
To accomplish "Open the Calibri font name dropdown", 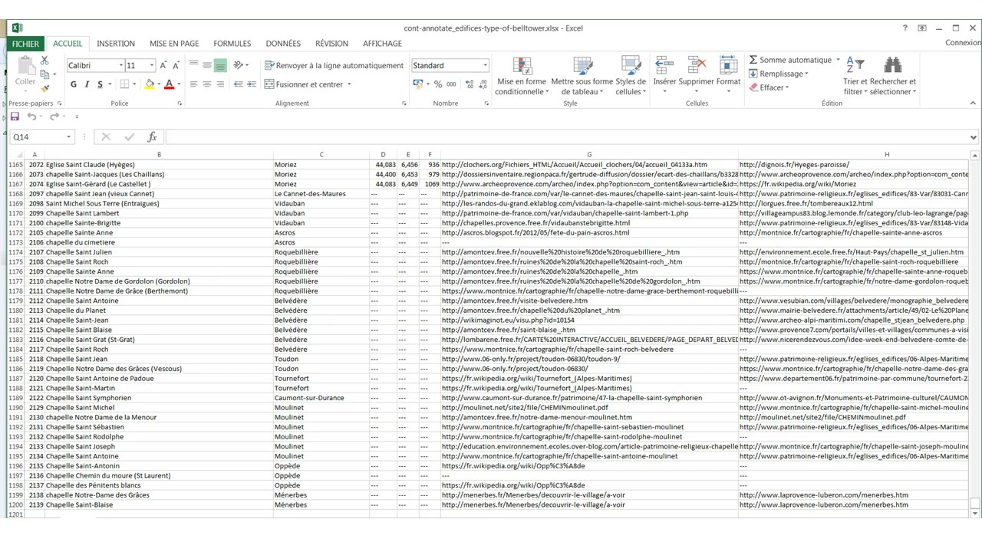I will tap(121, 66).
